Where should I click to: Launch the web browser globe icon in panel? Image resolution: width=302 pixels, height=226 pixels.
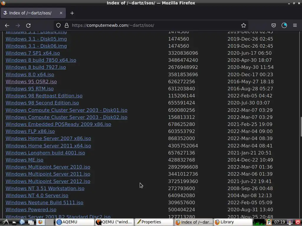tap(22, 222)
